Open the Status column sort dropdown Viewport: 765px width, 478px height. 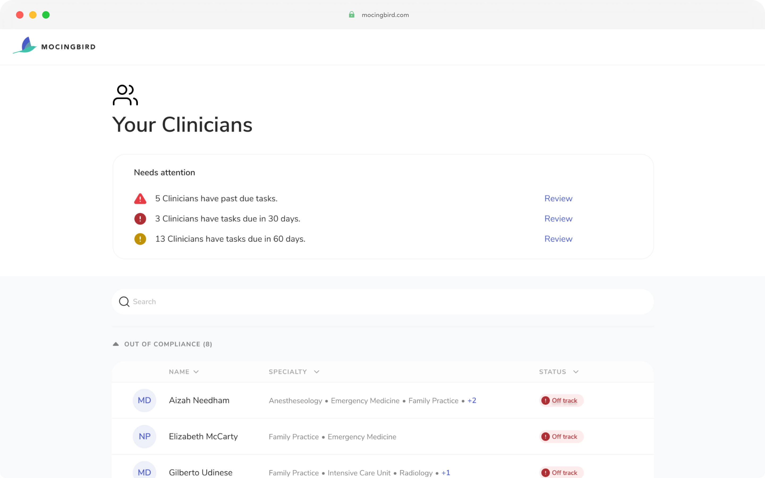[576, 372]
